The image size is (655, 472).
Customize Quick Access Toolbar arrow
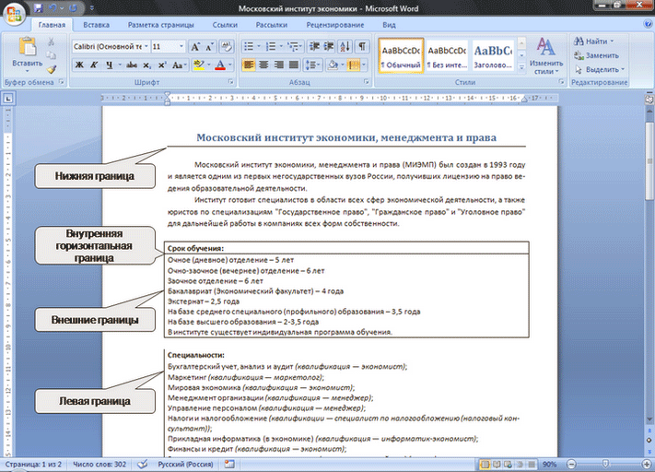point(92,8)
